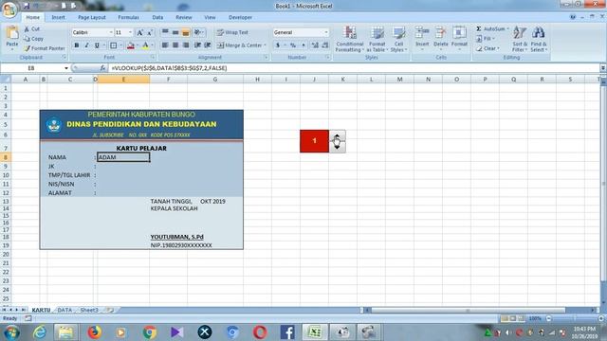Click the Wrap Text button
Image resolution: width=607 pixels, height=341 pixels.
[232, 32]
